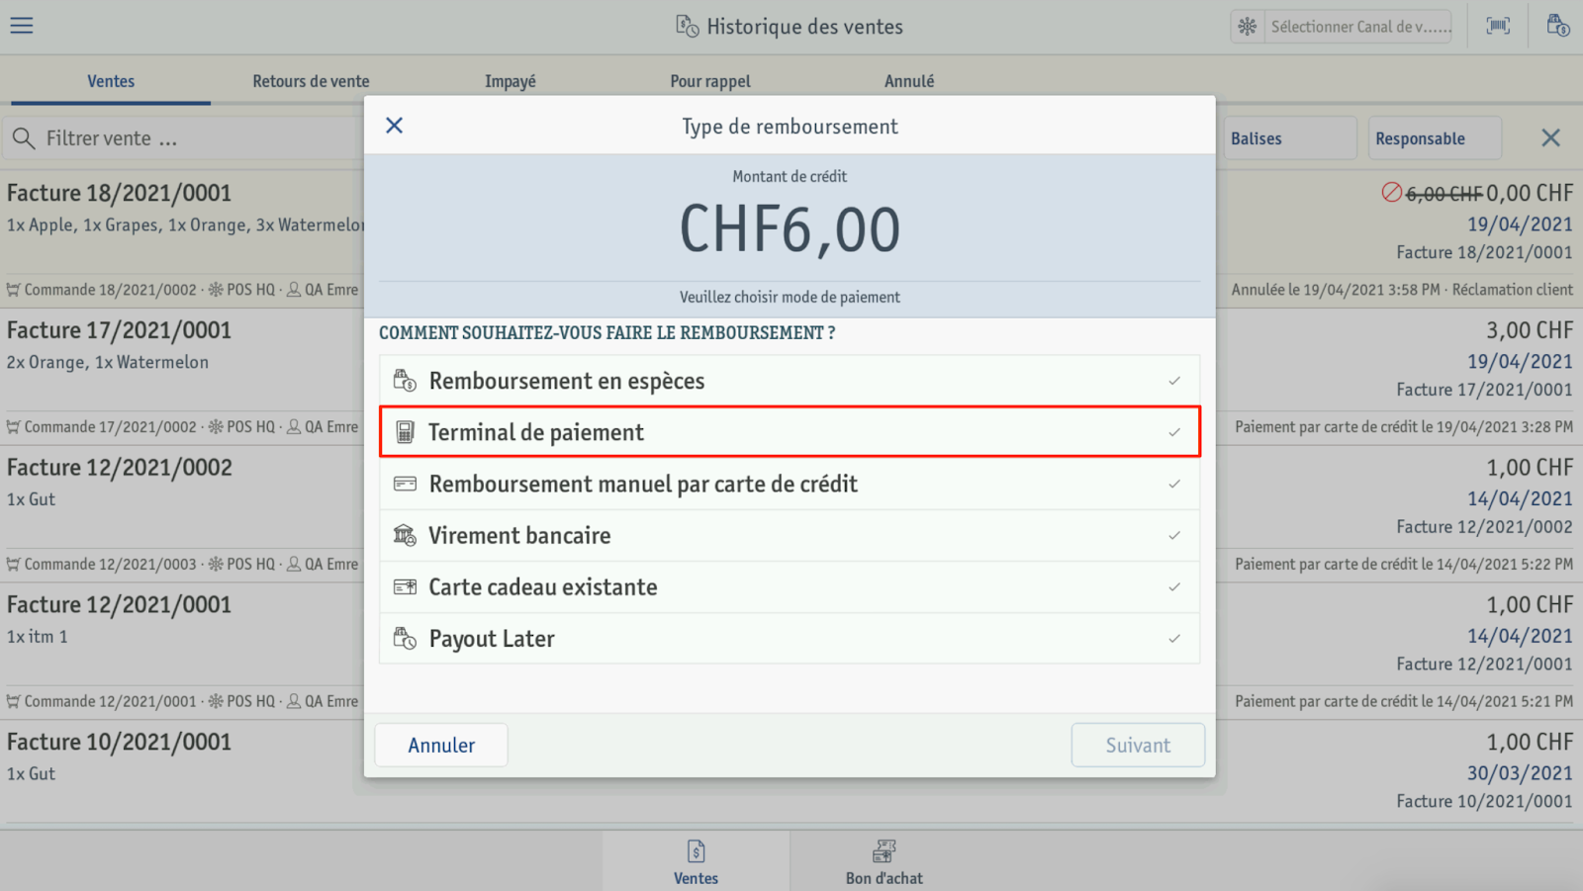The width and height of the screenshot is (1583, 891).
Task: Open the hamburger menu icon
Action: 22,26
